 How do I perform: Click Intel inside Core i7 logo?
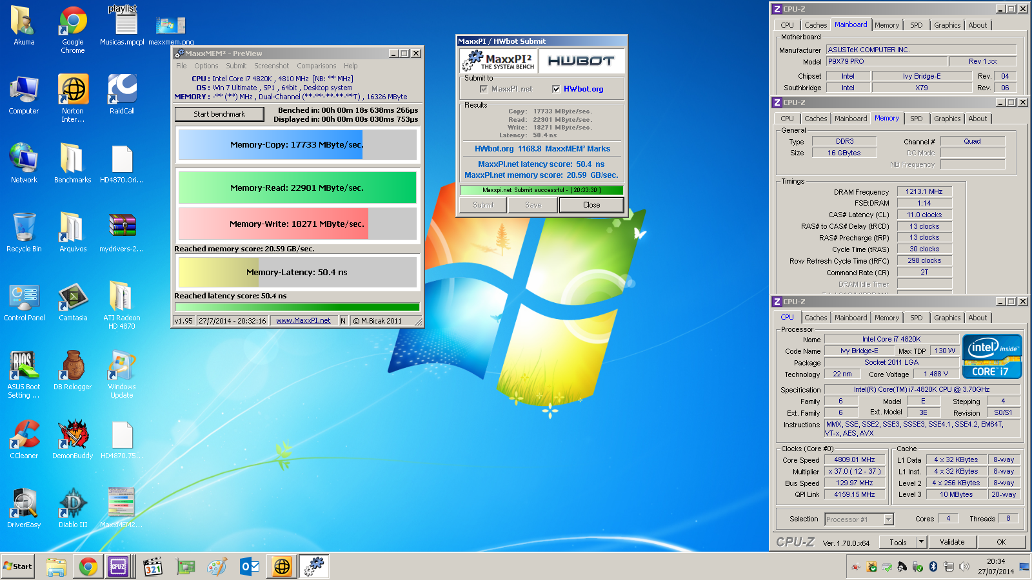(992, 356)
